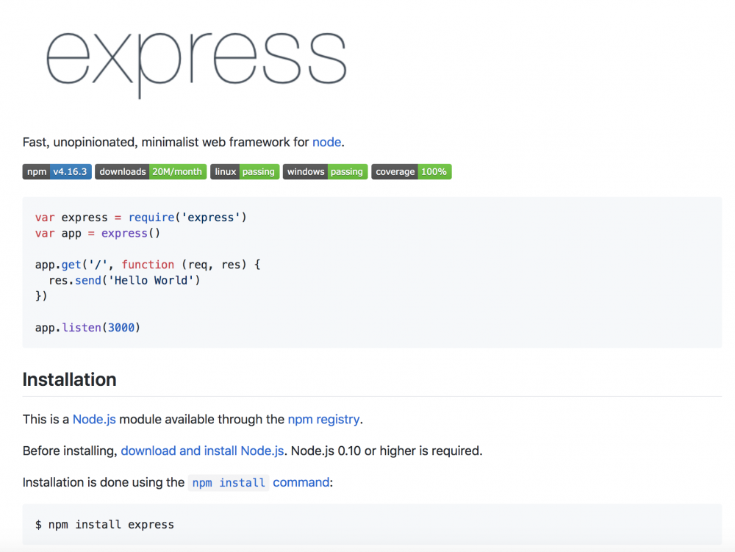Click the npm v4.16.3 version badge
Screen dimensions: 735x552
[x=57, y=172]
